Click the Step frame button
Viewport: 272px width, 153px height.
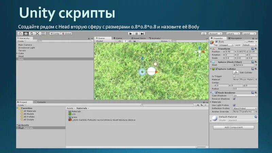coord(142,34)
